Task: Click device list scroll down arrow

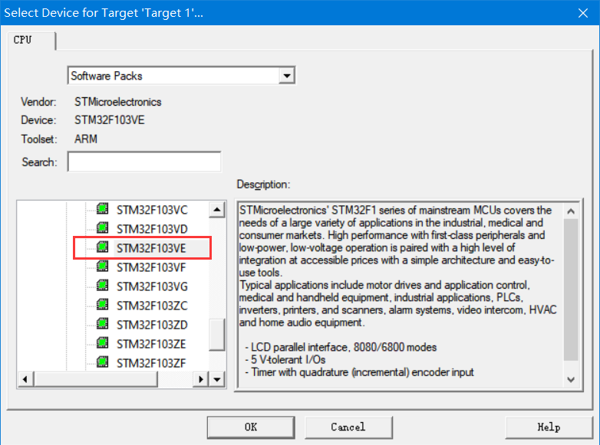Action: click(x=217, y=379)
